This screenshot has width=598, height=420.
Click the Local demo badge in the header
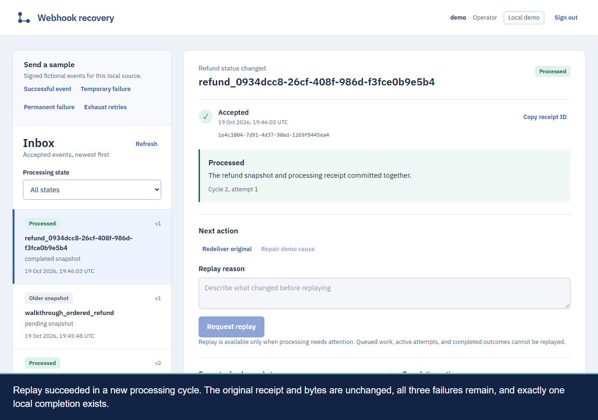[524, 18]
